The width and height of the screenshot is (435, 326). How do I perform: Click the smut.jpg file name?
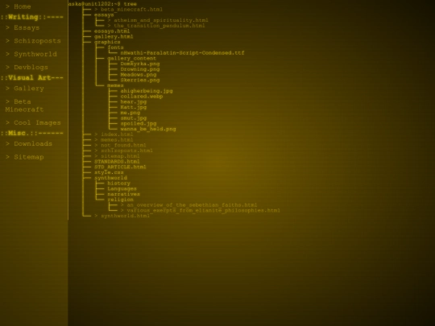[133, 118]
